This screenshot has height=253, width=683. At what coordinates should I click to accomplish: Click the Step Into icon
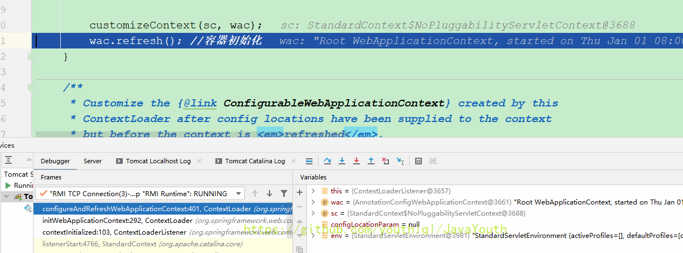point(342,161)
